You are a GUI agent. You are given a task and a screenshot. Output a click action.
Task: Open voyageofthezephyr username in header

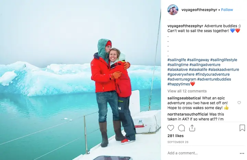tap(199, 10)
